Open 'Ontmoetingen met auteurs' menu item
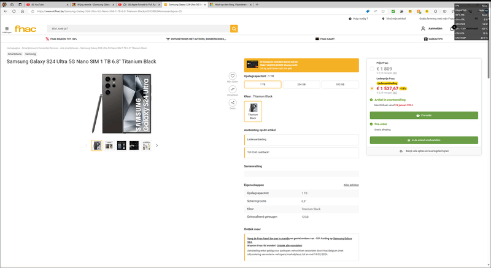The width and height of the screenshot is (491, 268). tap(196, 39)
